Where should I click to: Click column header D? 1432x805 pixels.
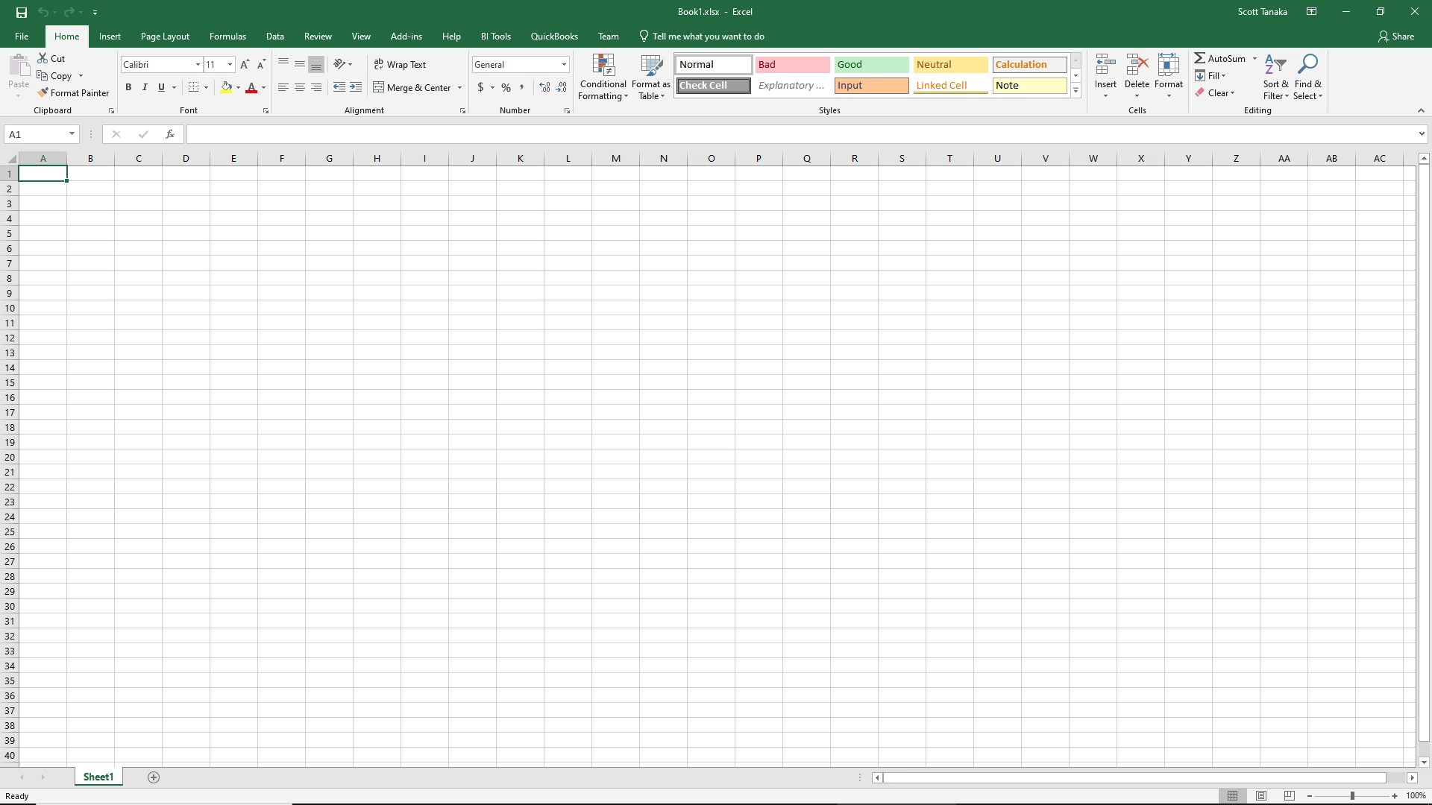tap(186, 158)
